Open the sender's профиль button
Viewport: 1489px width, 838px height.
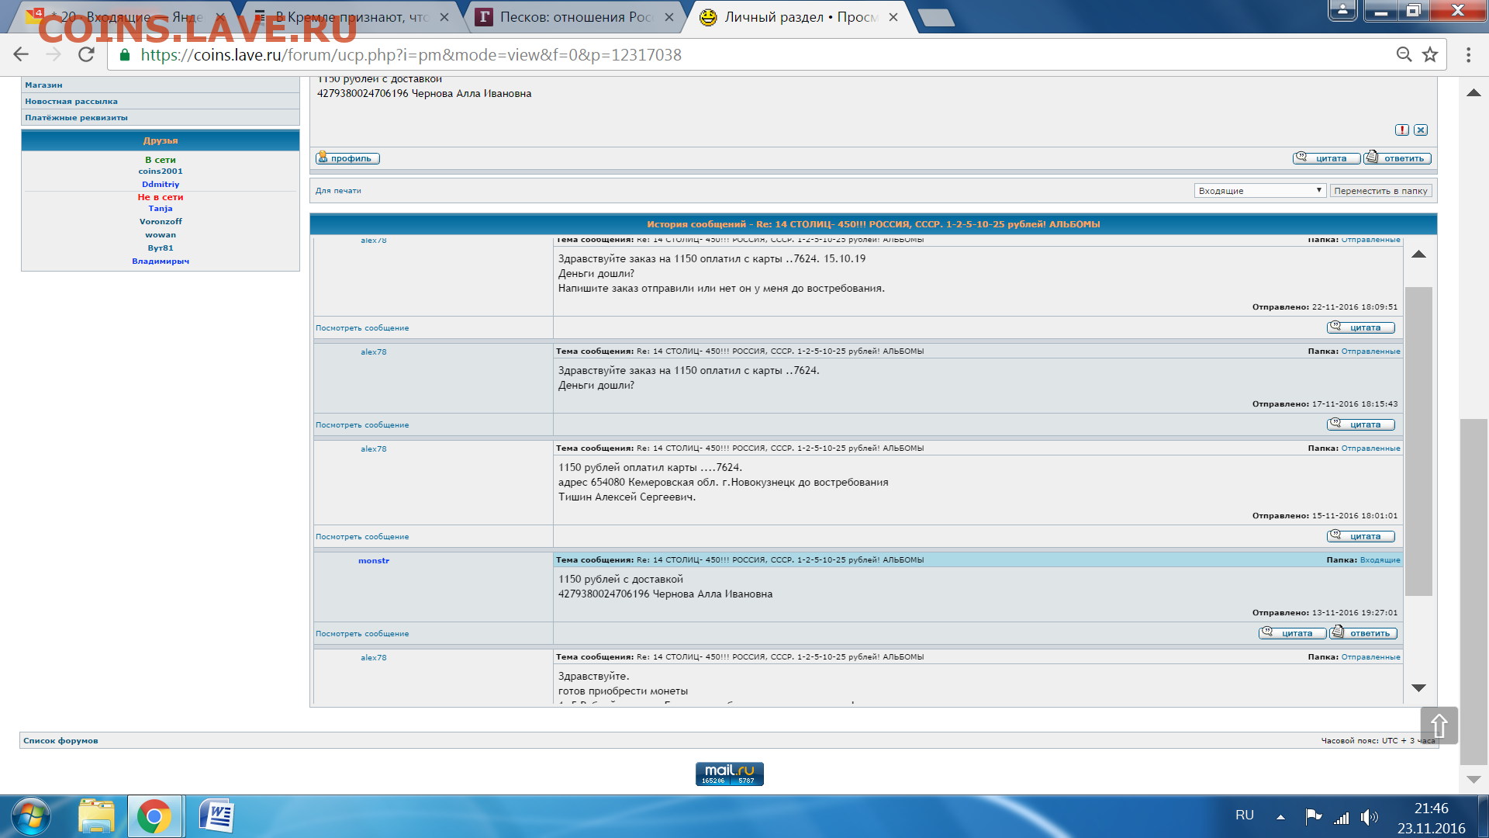click(347, 158)
